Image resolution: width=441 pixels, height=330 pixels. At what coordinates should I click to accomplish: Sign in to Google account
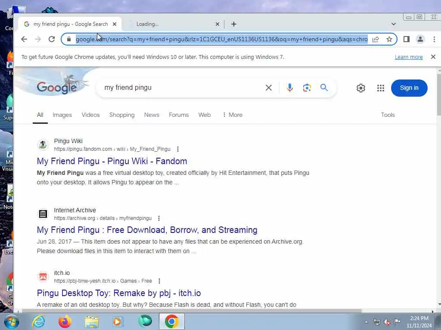409,88
